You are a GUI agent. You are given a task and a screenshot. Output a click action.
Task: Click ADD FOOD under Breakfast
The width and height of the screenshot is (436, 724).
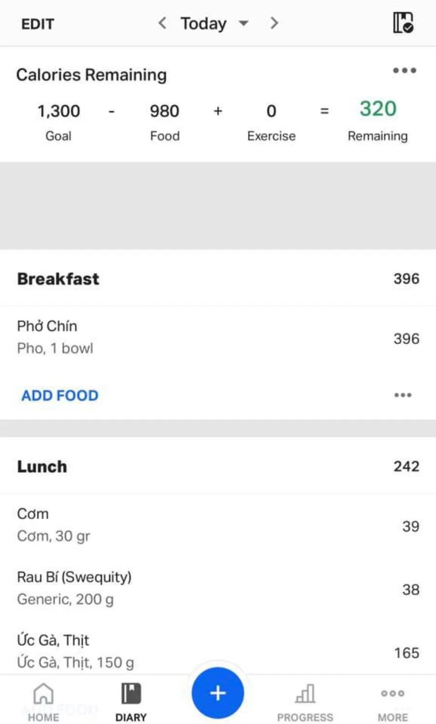pos(60,395)
